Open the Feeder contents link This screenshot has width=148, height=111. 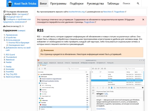(x=9, y=62)
